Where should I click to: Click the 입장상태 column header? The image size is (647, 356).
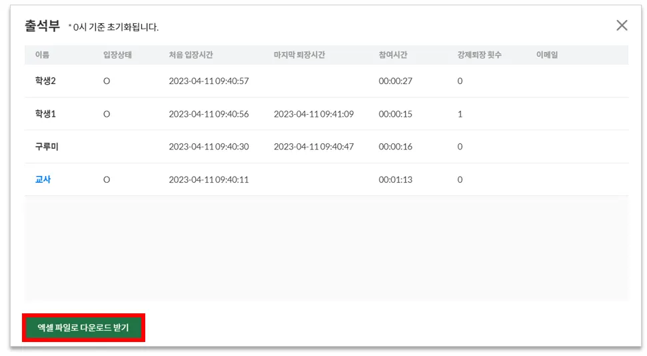coord(117,55)
